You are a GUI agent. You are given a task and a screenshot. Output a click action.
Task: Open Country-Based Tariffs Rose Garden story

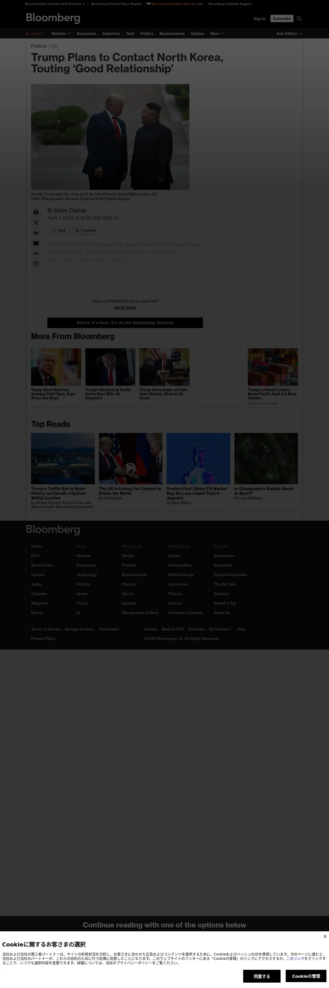point(272,394)
